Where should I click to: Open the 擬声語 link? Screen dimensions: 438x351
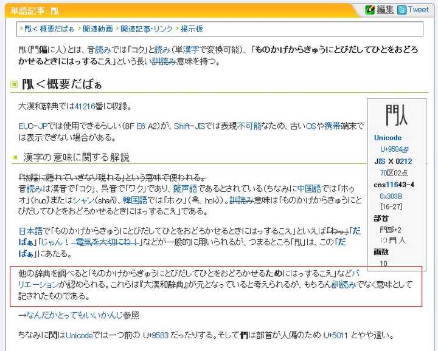(x=185, y=189)
